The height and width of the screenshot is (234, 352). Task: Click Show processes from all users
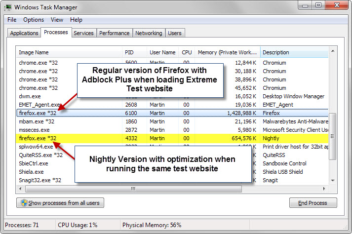(60, 203)
